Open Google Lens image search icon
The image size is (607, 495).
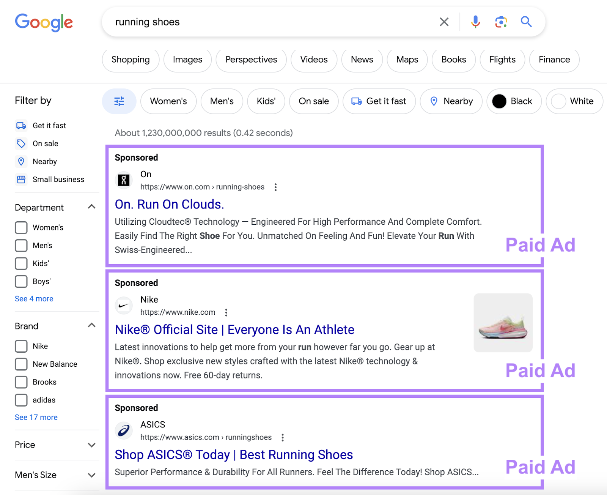[500, 22]
